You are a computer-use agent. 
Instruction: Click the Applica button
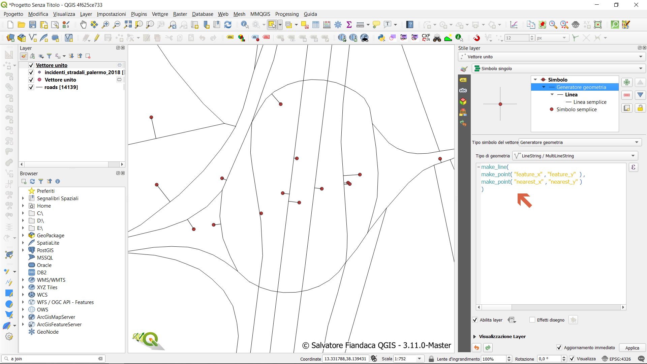point(632,348)
